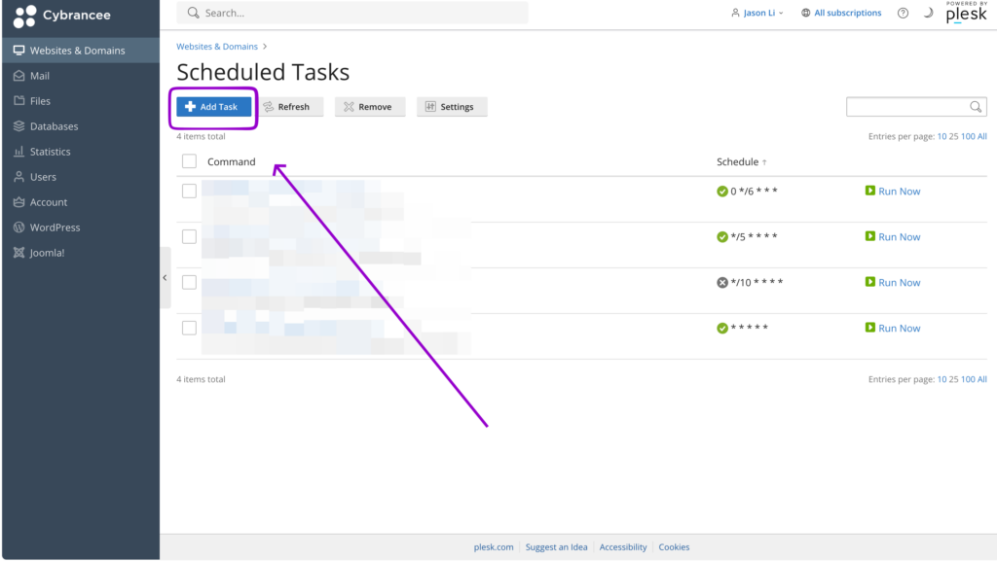The height and width of the screenshot is (561, 997).
Task: Run Now the * * * * * task
Action: coord(893,328)
